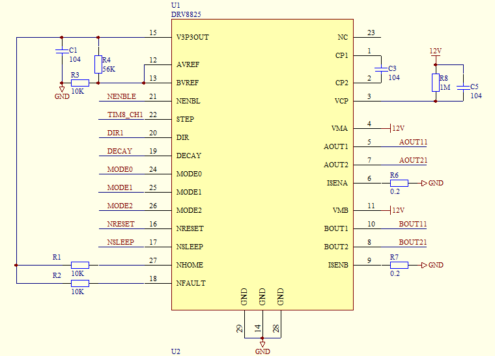The height and width of the screenshot is (356, 495).
Task: Click the 56K value of resistor R4
Action: coord(109,70)
